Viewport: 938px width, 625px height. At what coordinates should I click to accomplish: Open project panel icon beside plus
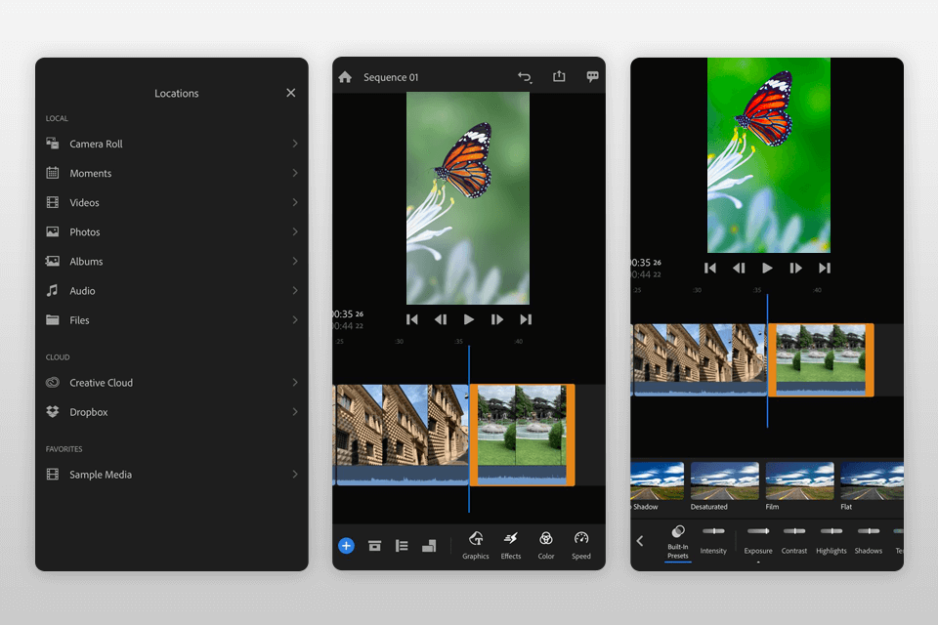coord(374,546)
